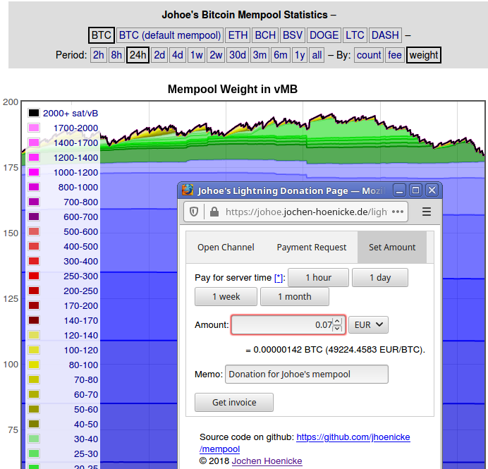
Task: Select the BTC chain button
Action: 102,35
